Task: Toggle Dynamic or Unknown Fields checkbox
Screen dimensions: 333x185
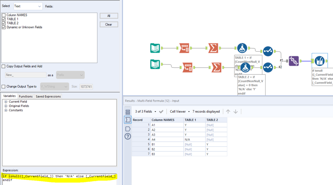Action: 4,27
